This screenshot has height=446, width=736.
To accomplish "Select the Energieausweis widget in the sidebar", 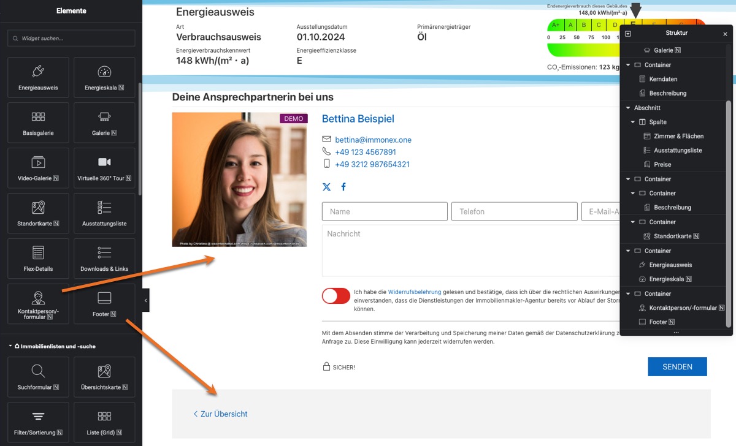I will pyautogui.click(x=37, y=77).
